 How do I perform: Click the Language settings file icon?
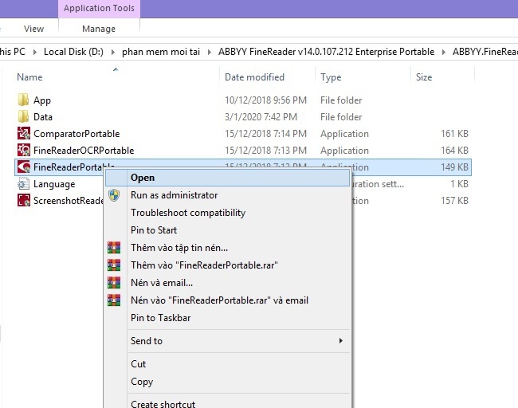pos(23,184)
